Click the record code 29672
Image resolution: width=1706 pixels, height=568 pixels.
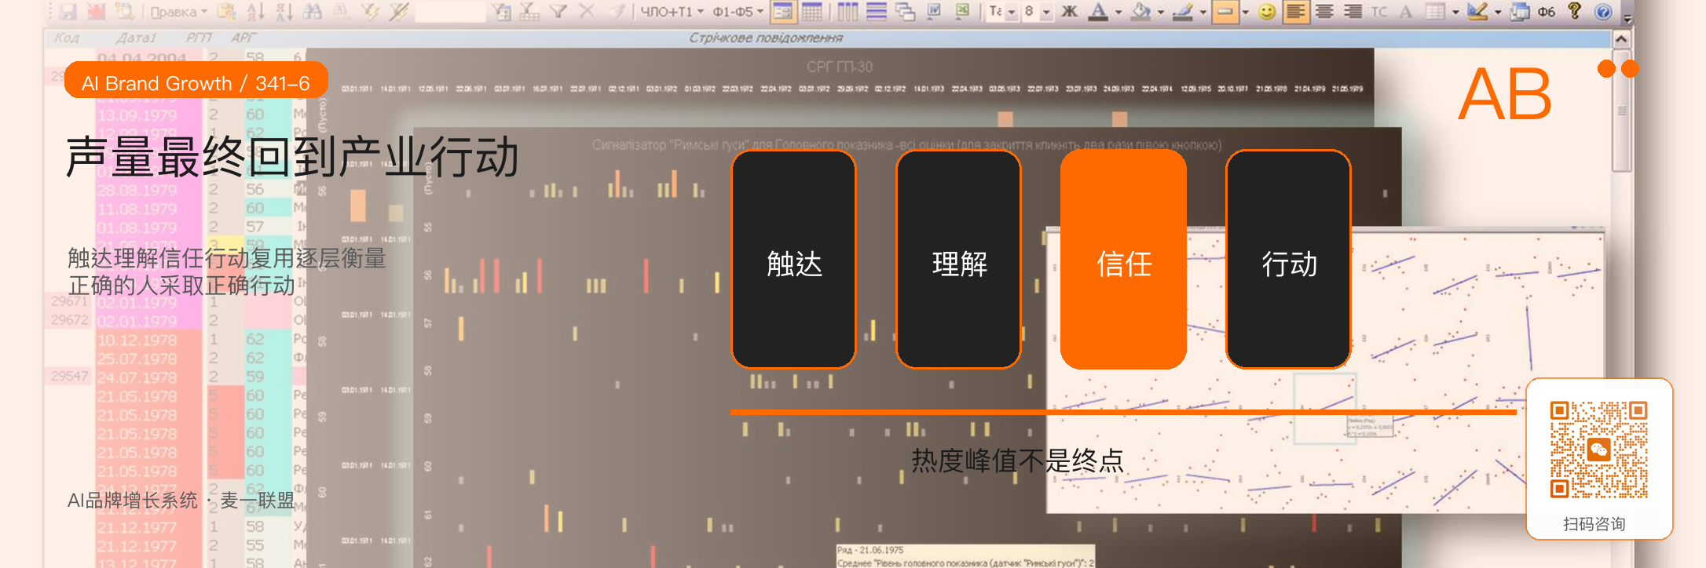tap(69, 320)
